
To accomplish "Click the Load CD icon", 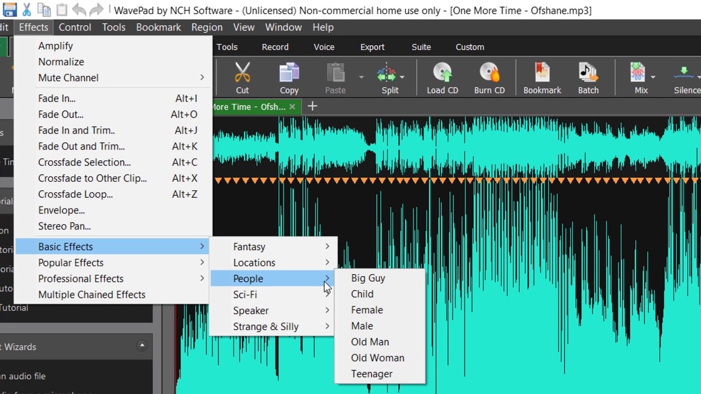I will [442, 73].
